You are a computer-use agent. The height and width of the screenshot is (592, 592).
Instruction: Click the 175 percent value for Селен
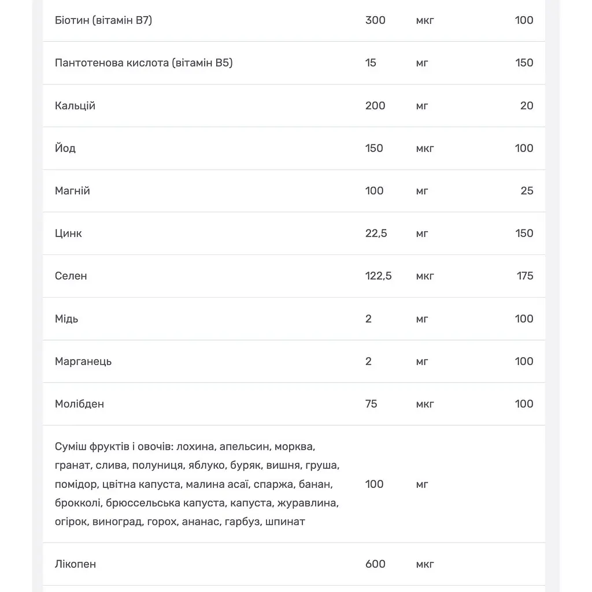[525, 276]
